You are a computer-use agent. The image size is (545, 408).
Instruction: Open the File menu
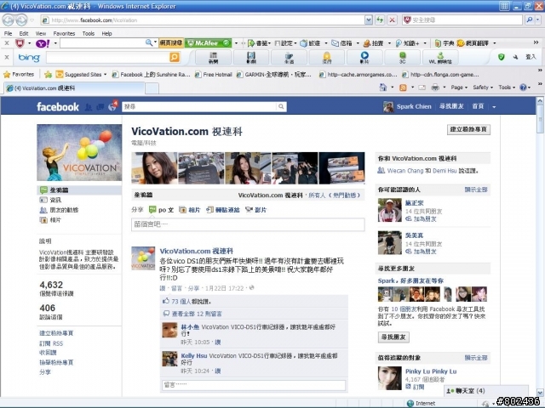pos(8,34)
